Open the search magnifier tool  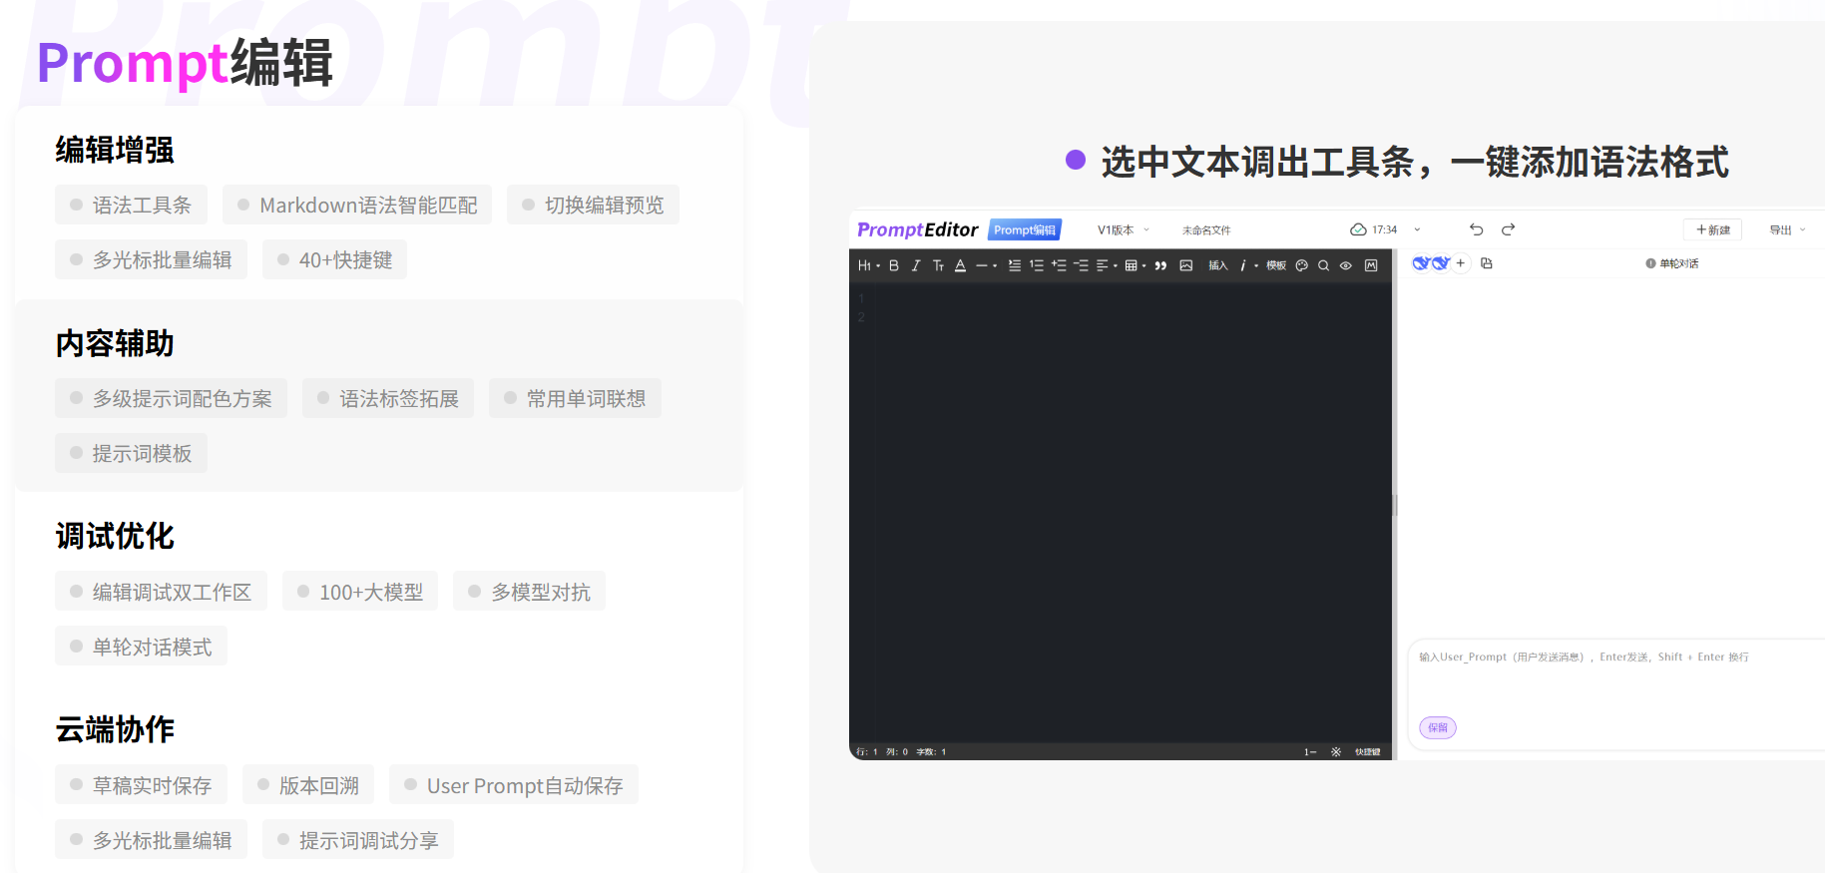click(x=1323, y=265)
